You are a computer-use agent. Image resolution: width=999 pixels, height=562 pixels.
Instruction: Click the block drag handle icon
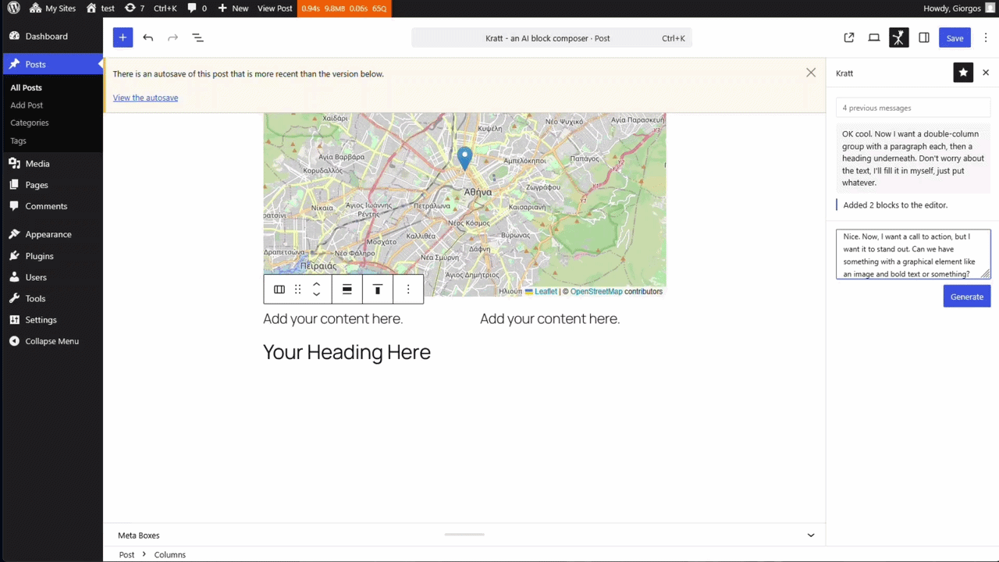pyautogui.click(x=297, y=289)
